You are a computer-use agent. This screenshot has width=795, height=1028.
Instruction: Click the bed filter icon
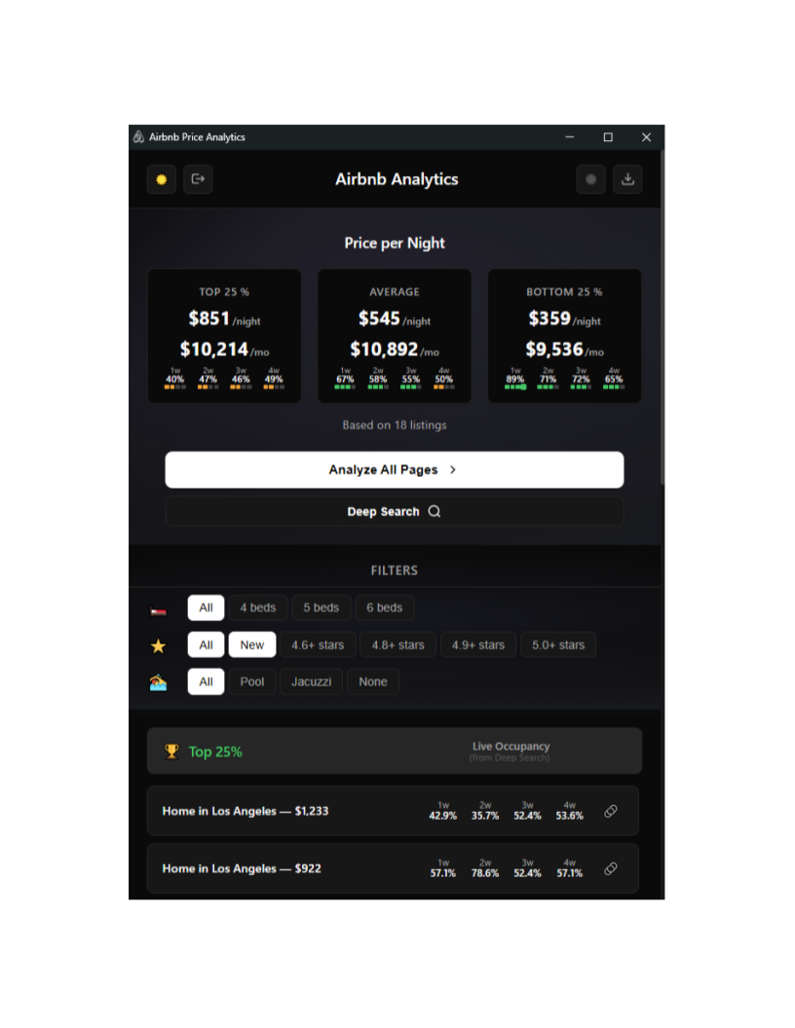coord(158,611)
